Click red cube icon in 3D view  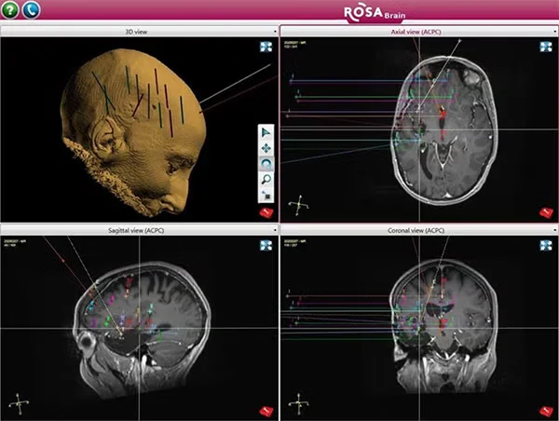point(265,213)
